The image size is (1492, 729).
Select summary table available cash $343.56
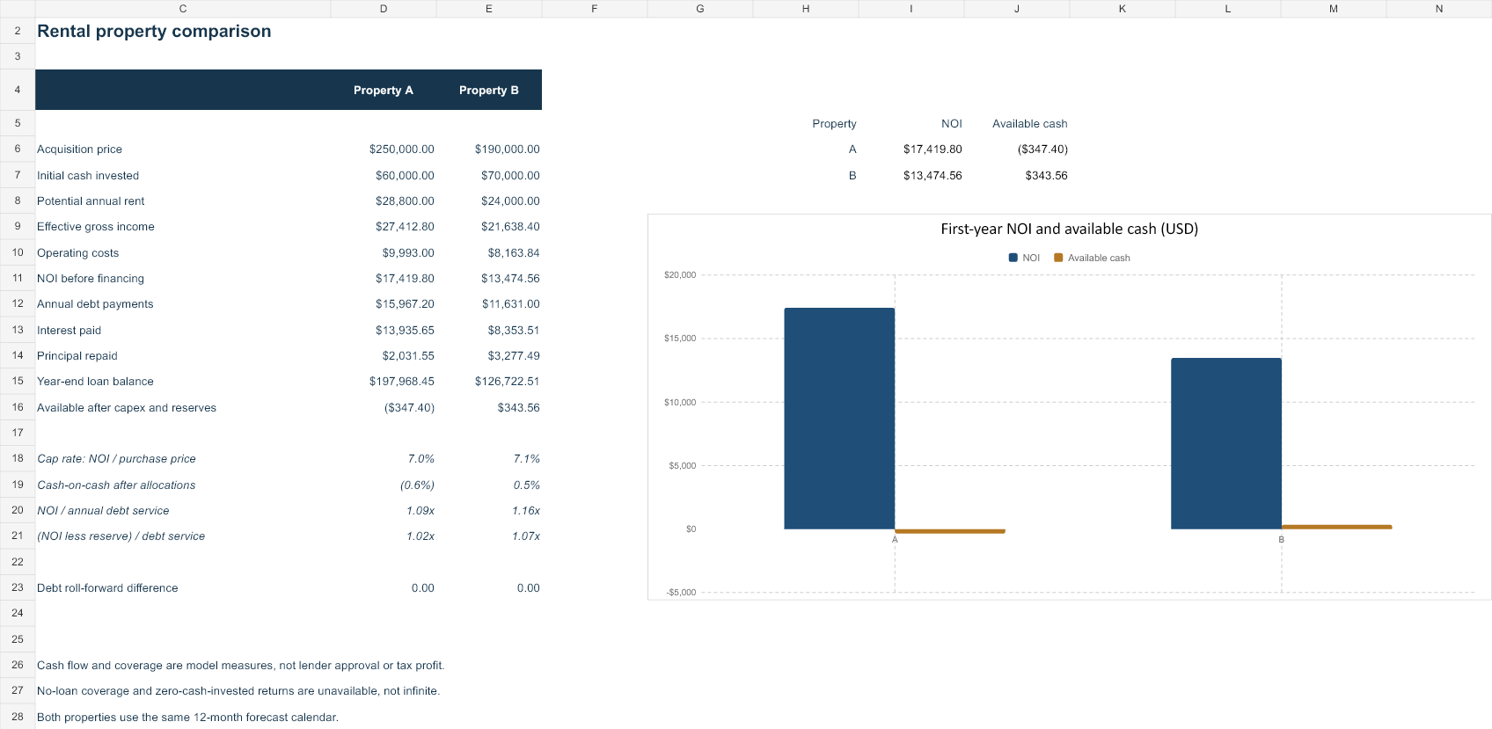point(1046,176)
